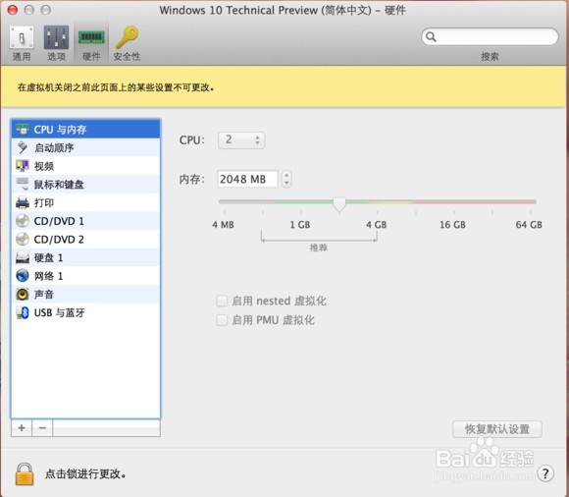Click the plus button to add hardware
Viewport: 569px width, 497px height.
click(22, 428)
